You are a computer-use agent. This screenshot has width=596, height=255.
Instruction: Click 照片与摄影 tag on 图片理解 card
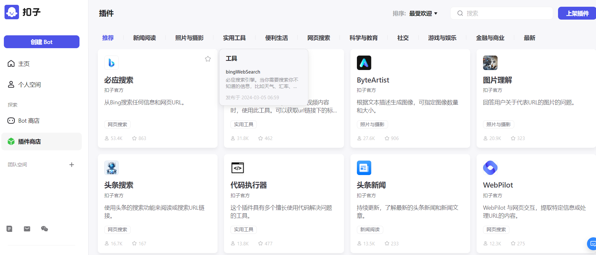click(498, 125)
